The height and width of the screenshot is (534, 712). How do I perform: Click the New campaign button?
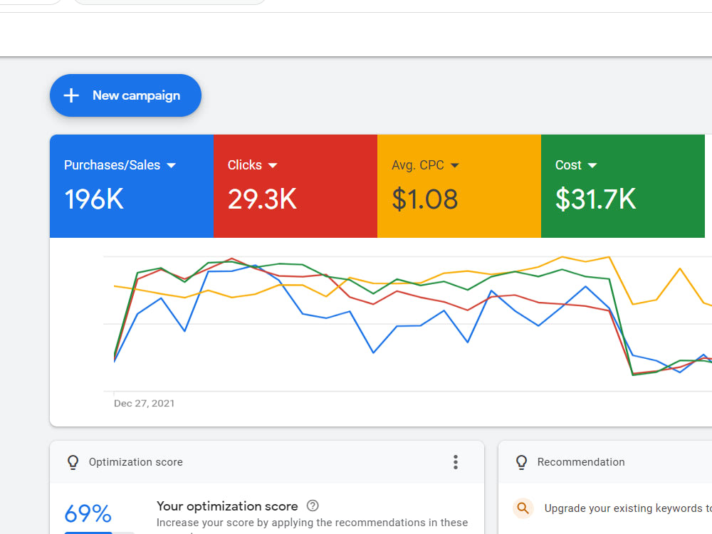pos(125,95)
